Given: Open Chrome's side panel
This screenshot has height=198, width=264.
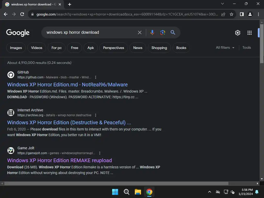Looking at the screenshot, I should tap(242, 14).
